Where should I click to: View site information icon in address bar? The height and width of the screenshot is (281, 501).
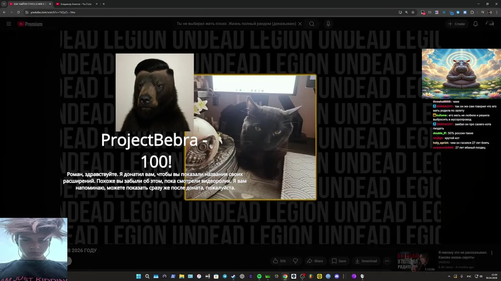pyautogui.click(x=27, y=12)
